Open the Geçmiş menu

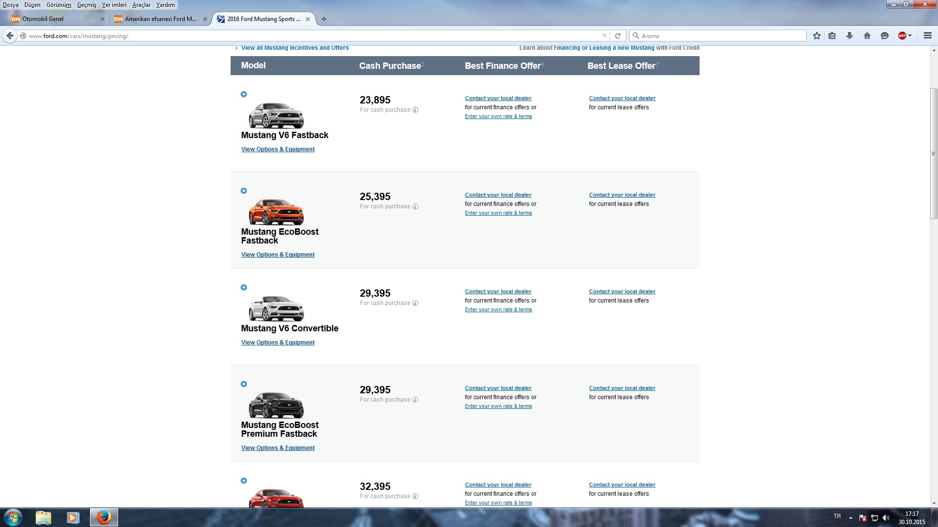tap(86, 5)
